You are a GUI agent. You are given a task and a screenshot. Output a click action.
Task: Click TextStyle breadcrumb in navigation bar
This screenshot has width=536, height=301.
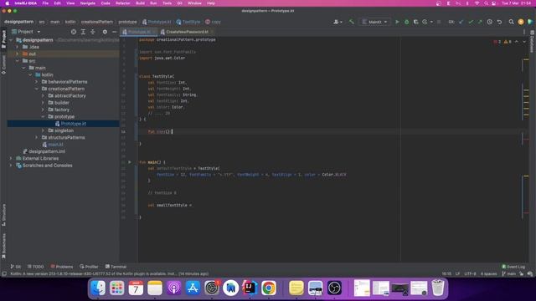point(191,22)
